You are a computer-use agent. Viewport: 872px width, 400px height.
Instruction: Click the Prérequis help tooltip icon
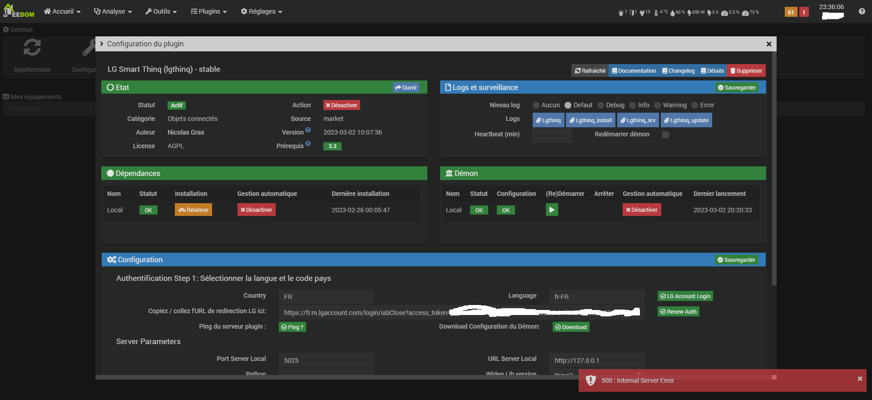point(308,144)
